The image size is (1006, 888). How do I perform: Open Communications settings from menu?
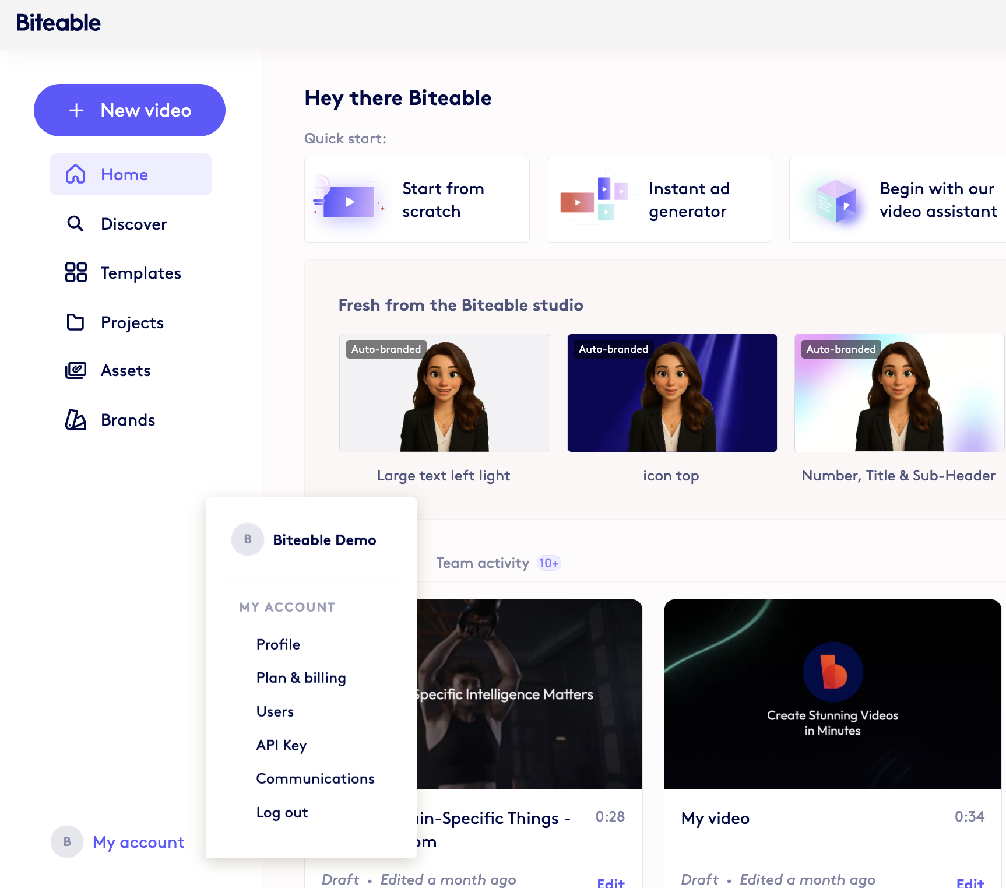pos(315,778)
